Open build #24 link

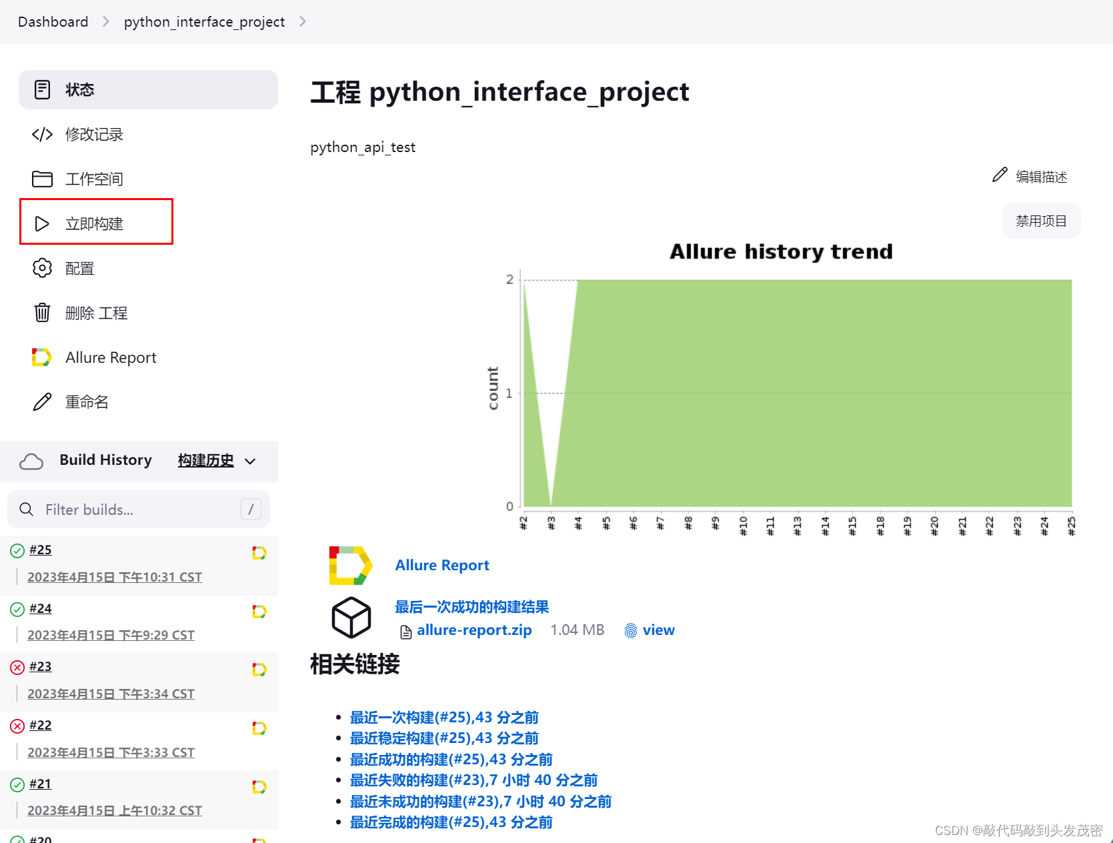(x=40, y=609)
